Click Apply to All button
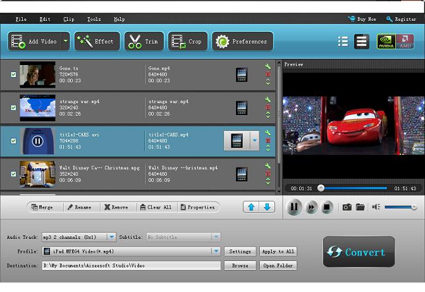This screenshot has height=292, width=425. pyautogui.click(x=278, y=252)
